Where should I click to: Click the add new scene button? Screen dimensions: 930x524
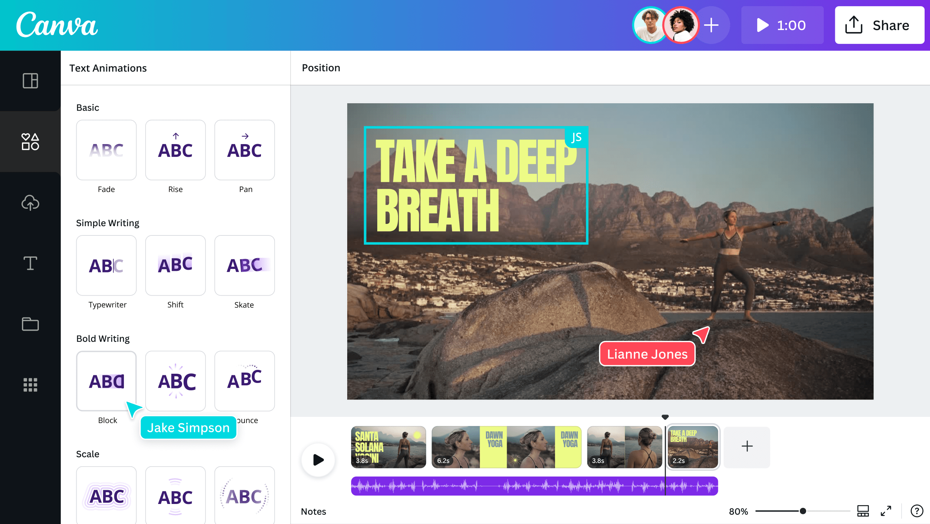coord(747,446)
